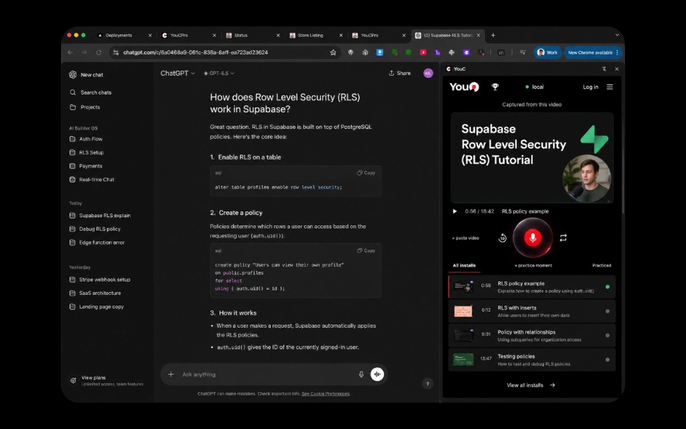The height and width of the screenshot is (429, 686).
Task: Click New Chrome available update button
Action: tap(593, 52)
